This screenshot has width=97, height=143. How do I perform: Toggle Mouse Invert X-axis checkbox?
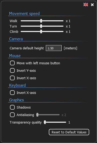[x=12, y=78]
